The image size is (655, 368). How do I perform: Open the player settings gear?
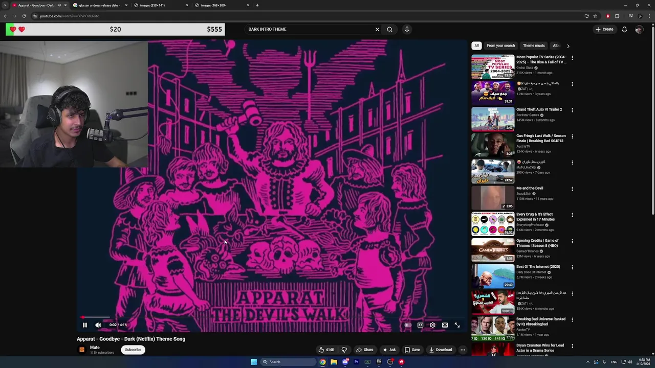pyautogui.click(x=432, y=325)
